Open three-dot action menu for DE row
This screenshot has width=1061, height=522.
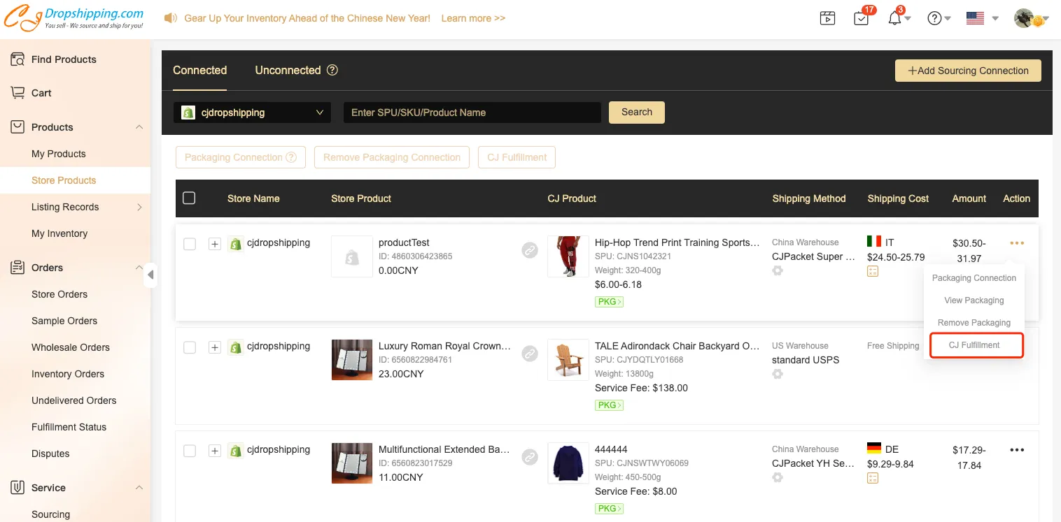point(1017,450)
